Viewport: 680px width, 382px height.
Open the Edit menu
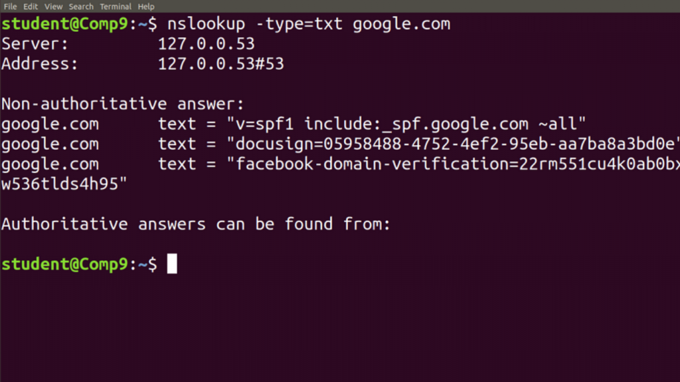click(x=29, y=6)
